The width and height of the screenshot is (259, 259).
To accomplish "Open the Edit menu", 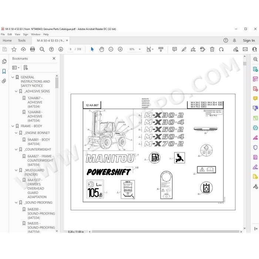I will [x=10, y=34].
